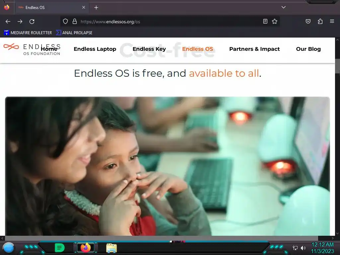
Task: Open a new tab
Action: [96, 8]
